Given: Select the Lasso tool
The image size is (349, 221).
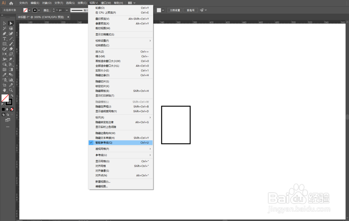Looking at the screenshot, I should tap(11, 29).
